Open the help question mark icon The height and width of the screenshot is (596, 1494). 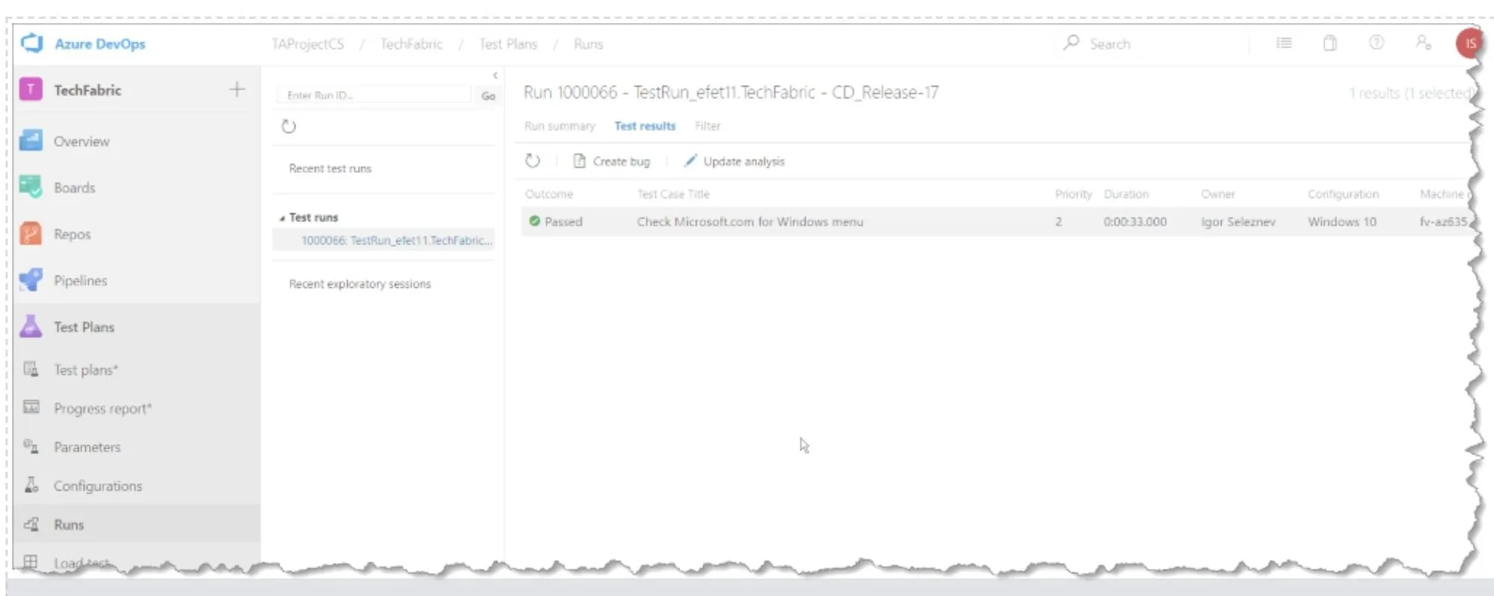point(1376,43)
